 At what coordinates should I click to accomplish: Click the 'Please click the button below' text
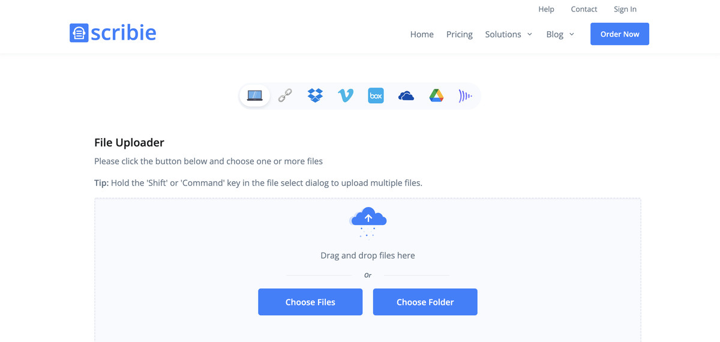pos(208,161)
